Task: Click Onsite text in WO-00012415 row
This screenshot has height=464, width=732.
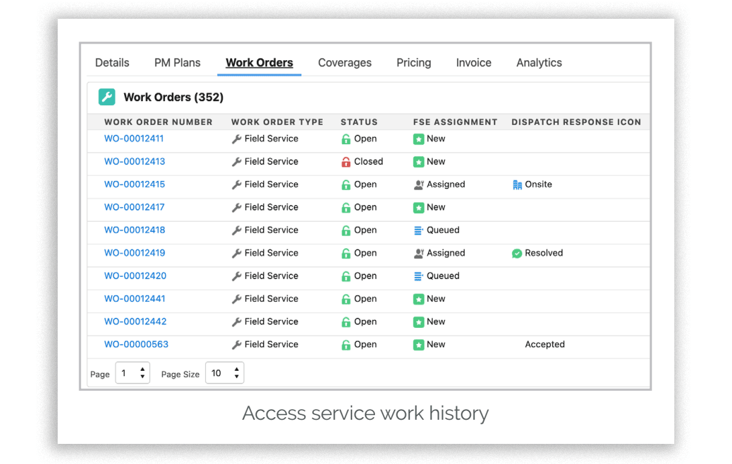Action: 538,184
